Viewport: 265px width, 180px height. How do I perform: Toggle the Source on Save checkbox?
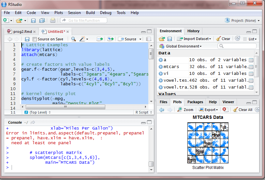[x=35, y=39]
